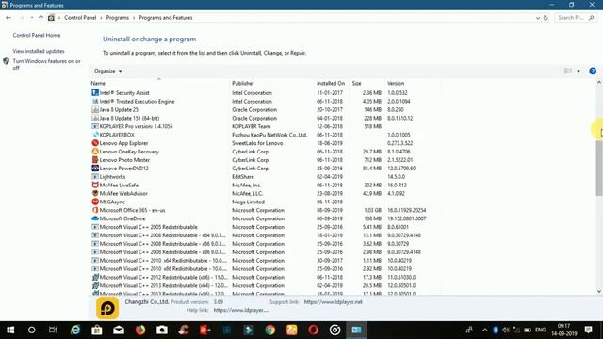Viewport: 603px width, 339px height.
Task: Click the Intel Security Assist program icon
Action: (x=95, y=92)
